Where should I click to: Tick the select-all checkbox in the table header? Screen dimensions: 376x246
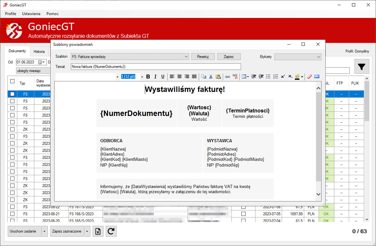[x=13, y=81]
